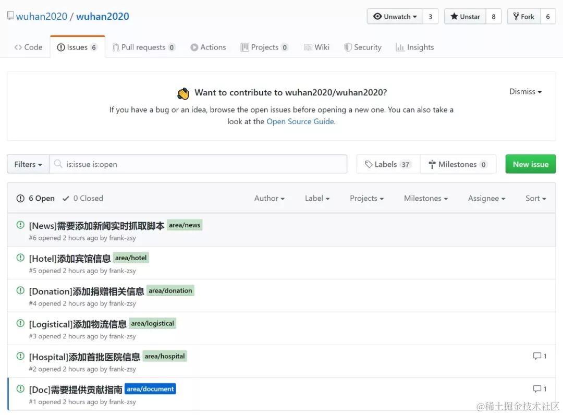Open the [Donation] issue title

87,291
